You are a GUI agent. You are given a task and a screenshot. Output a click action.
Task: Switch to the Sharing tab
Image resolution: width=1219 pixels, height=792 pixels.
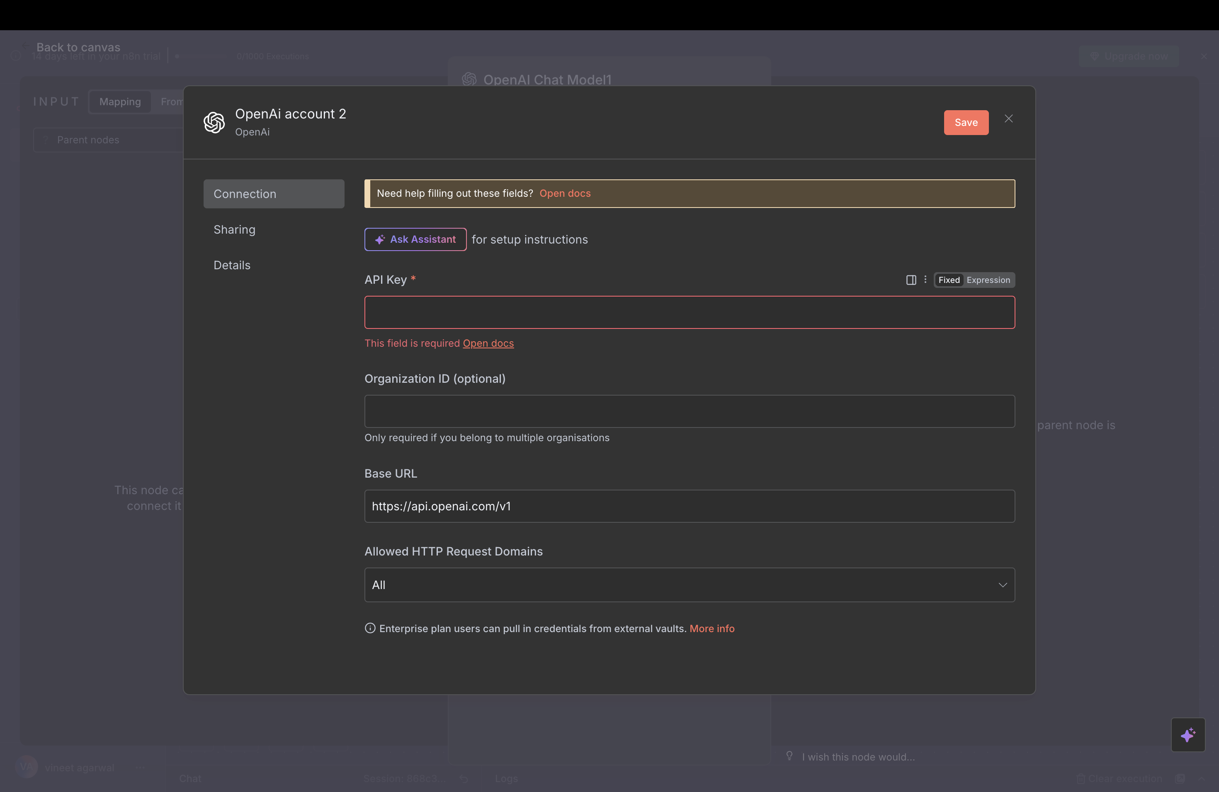pos(234,229)
